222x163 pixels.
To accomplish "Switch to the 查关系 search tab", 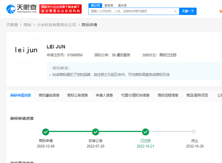I will pos(122,5).
